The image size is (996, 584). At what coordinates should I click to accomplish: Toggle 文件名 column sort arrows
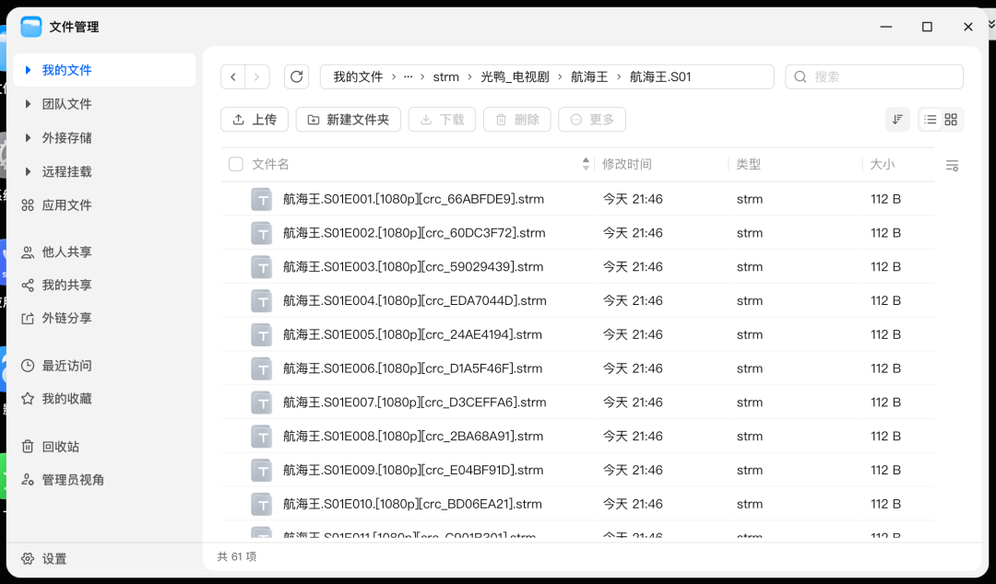click(x=586, y=164)
